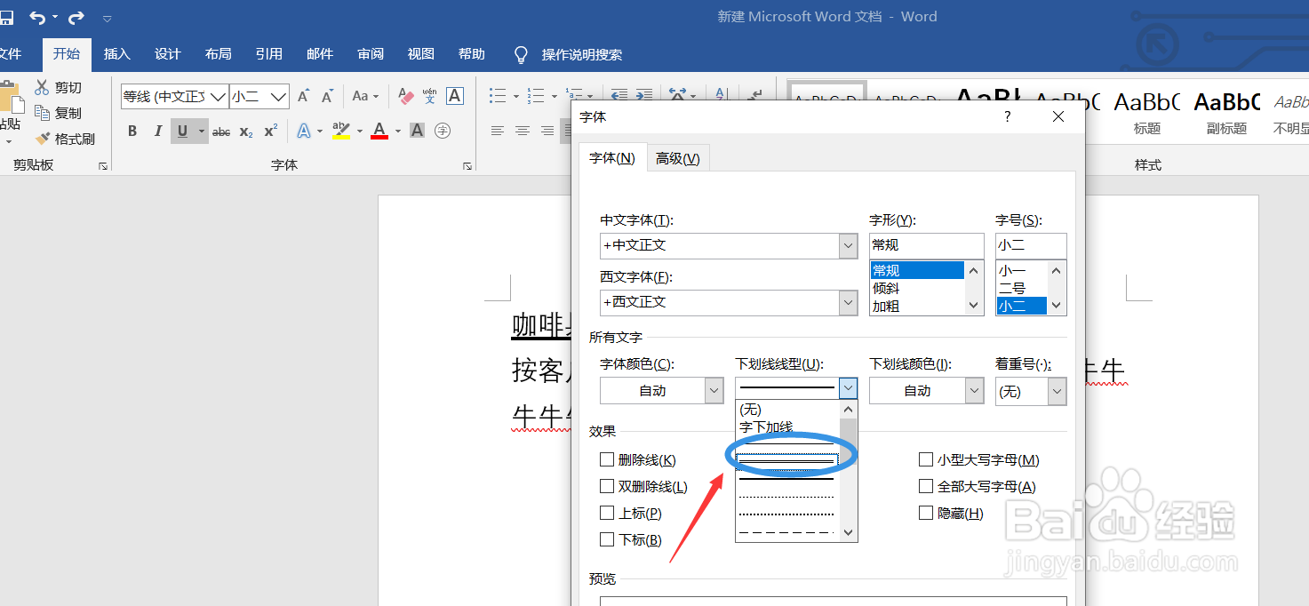The width and height of the screenshot is (1309, 606).
Task: Apply strikethrough from the ribbon
Action: [x=220, y=131]
